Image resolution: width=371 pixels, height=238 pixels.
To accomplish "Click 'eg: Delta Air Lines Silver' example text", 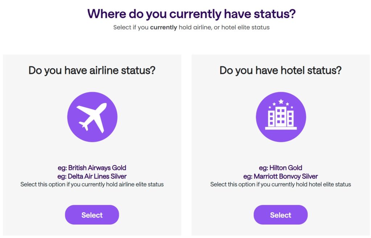I will pyautogui.click(x=92, y=176).
